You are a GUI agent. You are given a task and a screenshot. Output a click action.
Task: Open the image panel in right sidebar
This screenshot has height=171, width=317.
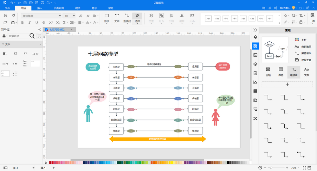click(x=255, y=55)
